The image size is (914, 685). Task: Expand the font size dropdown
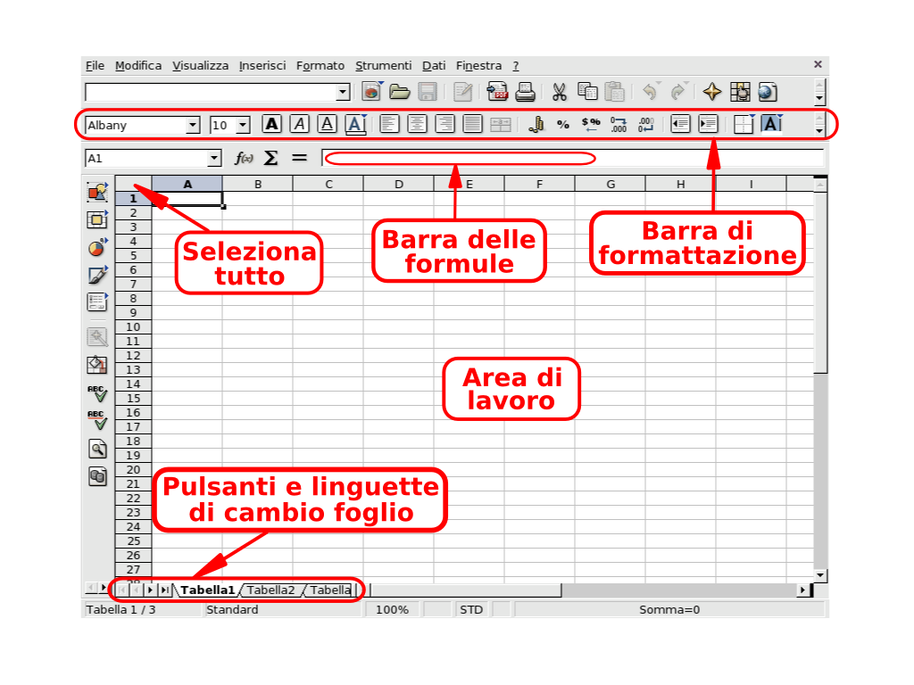point(243,126)
